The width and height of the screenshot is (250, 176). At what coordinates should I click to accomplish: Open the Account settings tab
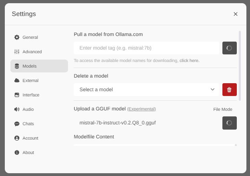(x=30, y=138)
